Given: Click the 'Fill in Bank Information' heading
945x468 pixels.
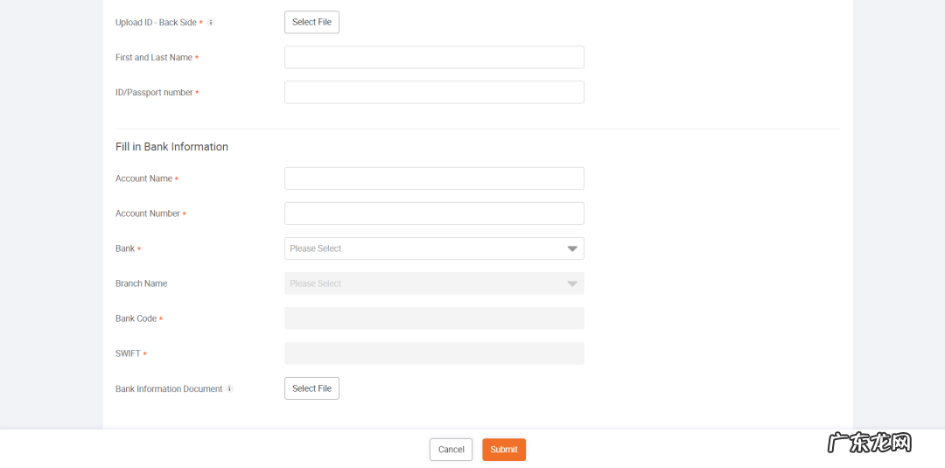Looking at the screenshot, I should tap(171, 147).
